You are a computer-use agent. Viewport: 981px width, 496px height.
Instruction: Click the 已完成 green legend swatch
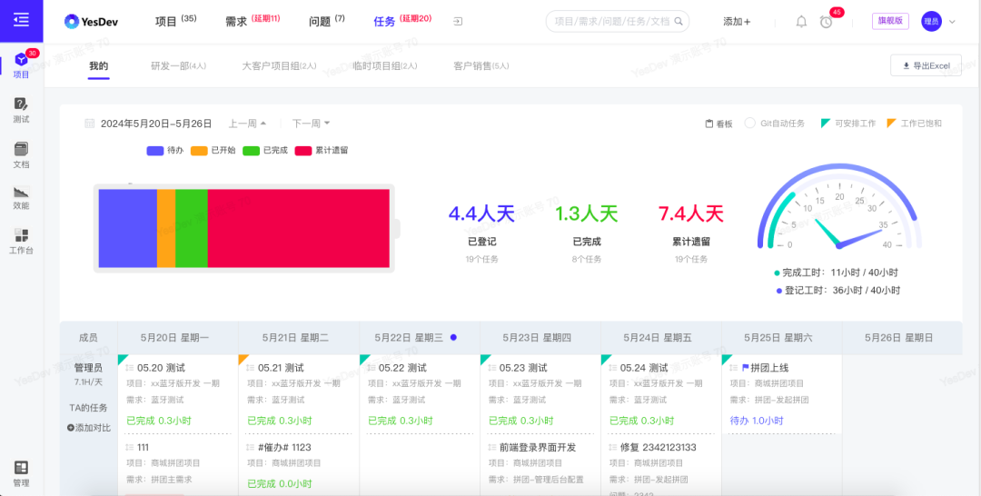pyautogui.click(x=251, y=151)
